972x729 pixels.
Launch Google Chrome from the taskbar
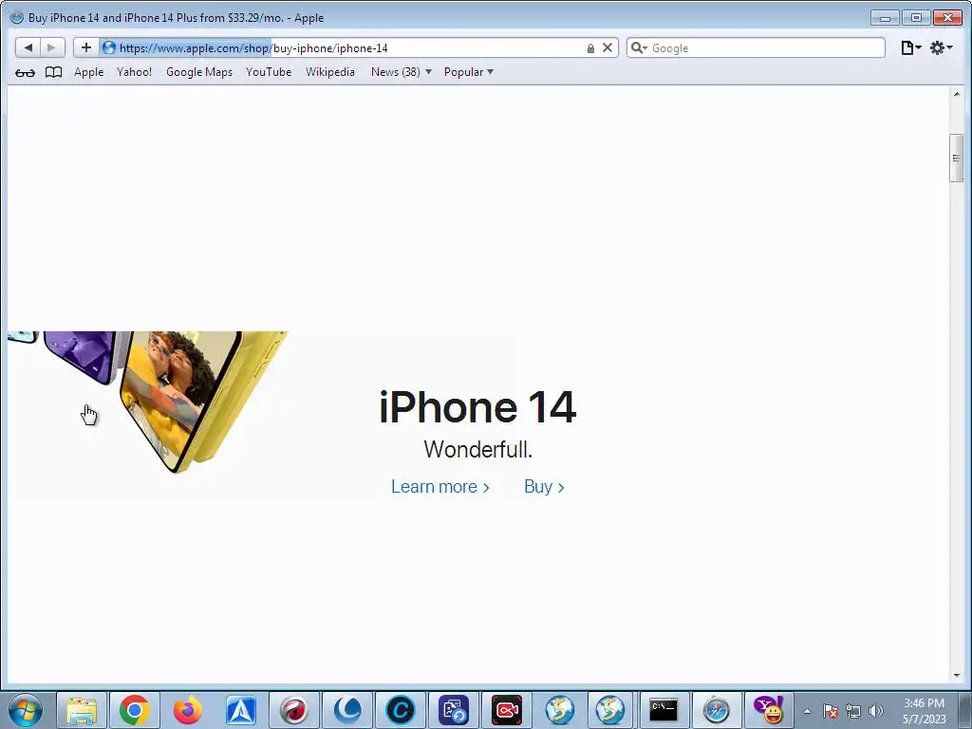(x=135, y=710)
